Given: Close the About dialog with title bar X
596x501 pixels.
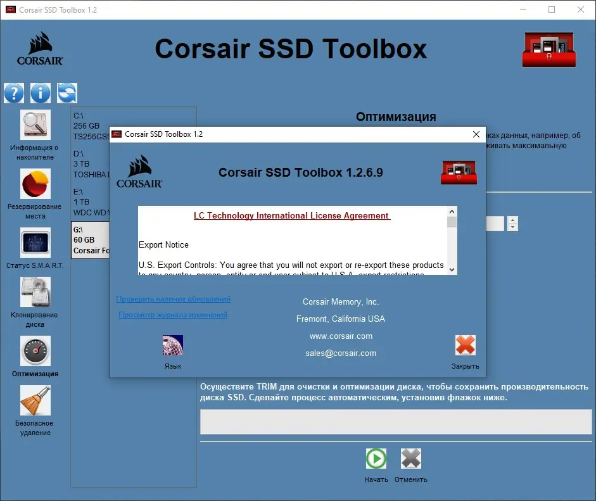Looking at the screenshot, I should (x=476, y=134).
